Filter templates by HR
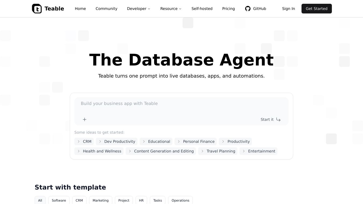Image resolution: width=363 pixels, height=204 pixels. tap(141, 201)
